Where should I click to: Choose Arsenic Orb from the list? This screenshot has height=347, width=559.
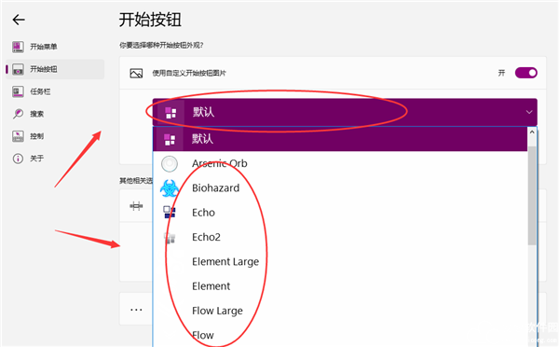pos(340,163)
